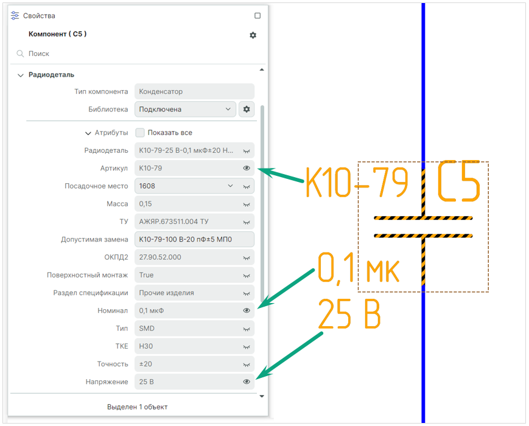Hide the Номинал 0,1 мкФ attribute
Image resolution: width=529 pixels, height=426 pixels.
pos(247,310)
